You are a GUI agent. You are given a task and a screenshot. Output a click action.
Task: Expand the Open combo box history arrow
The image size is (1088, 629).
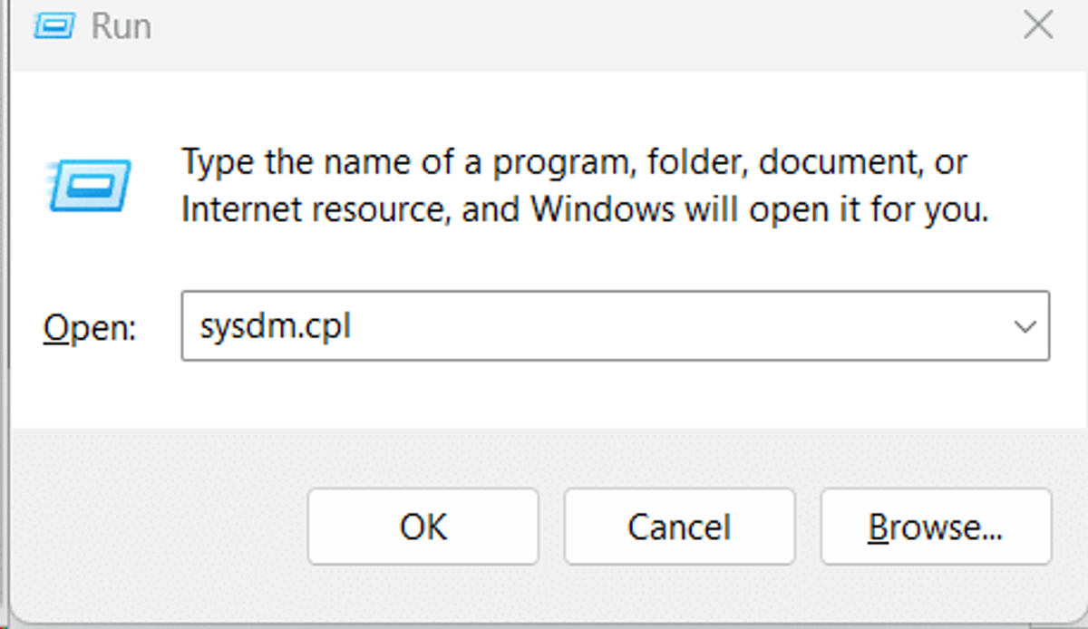click(x=1025, y=326)
